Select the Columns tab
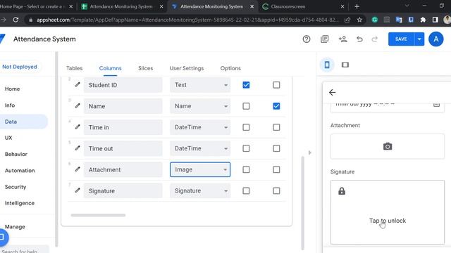 click(110, 68)
